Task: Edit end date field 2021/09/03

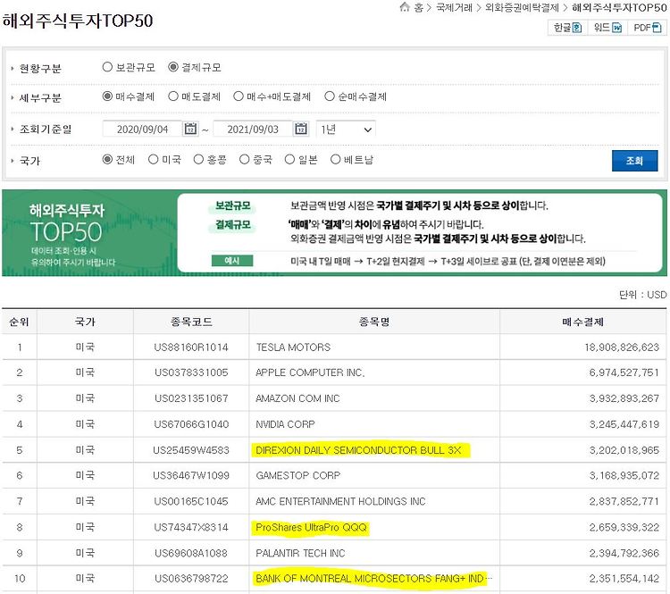Action: coord(253,129)
